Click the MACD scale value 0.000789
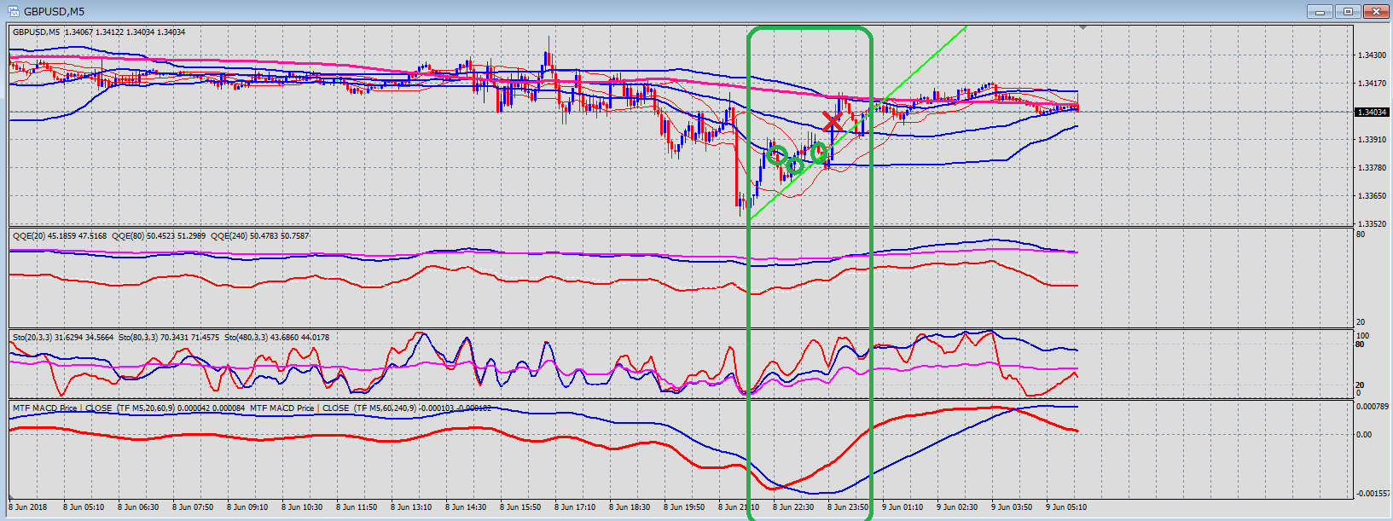 coord(1373,407)
